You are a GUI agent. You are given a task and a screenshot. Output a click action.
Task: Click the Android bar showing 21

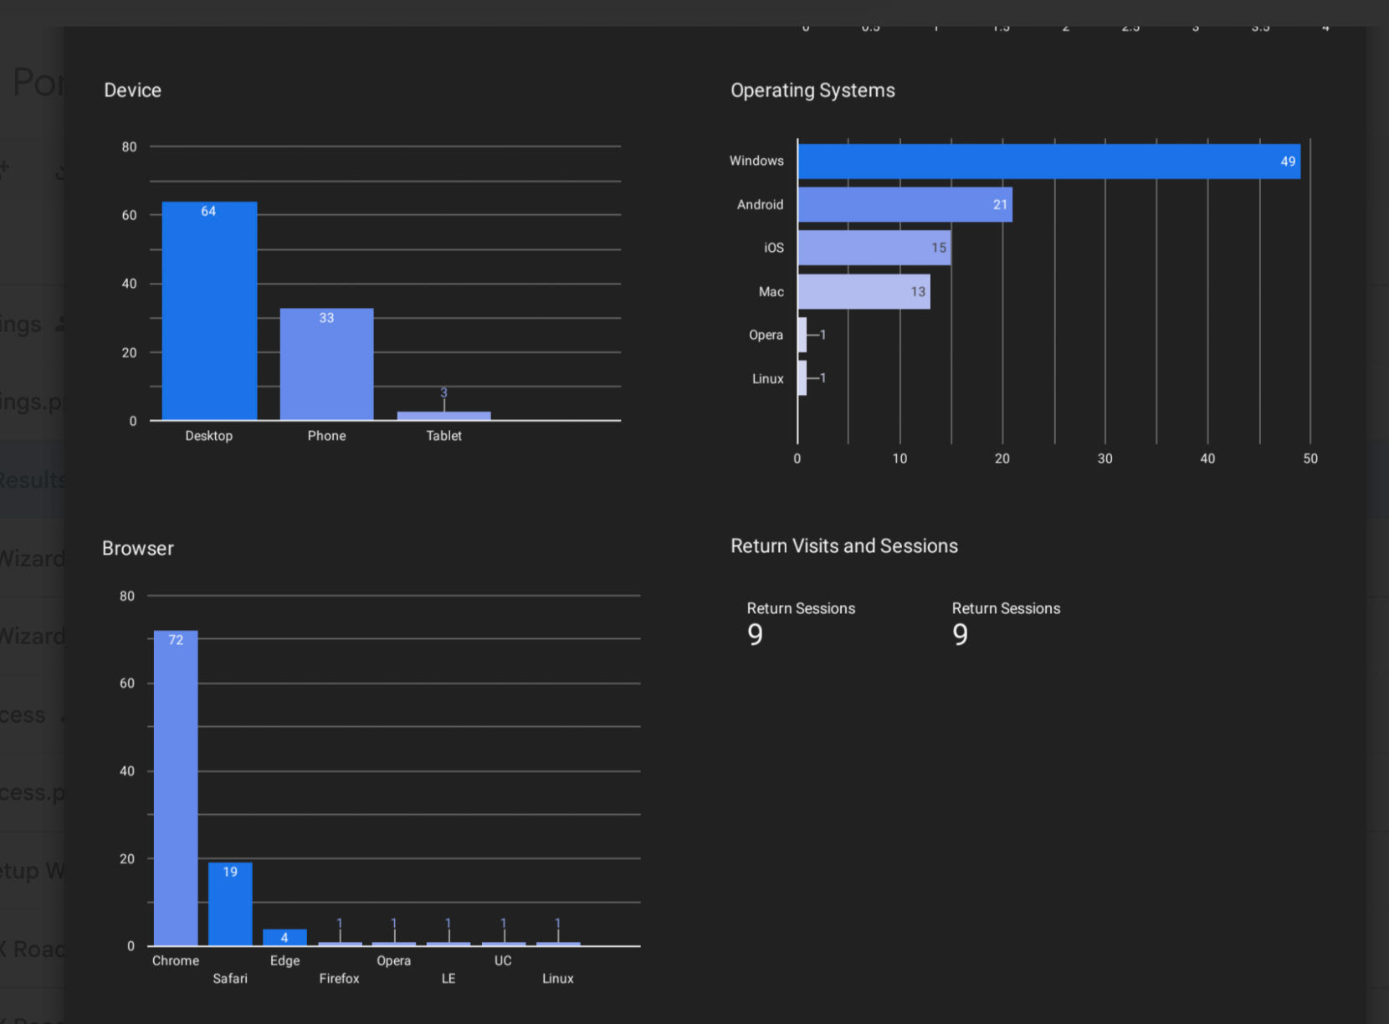pyautogui.click(x=905, y=205)
